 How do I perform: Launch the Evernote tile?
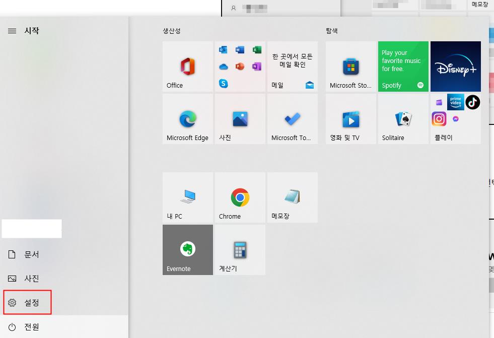(188, 250)
